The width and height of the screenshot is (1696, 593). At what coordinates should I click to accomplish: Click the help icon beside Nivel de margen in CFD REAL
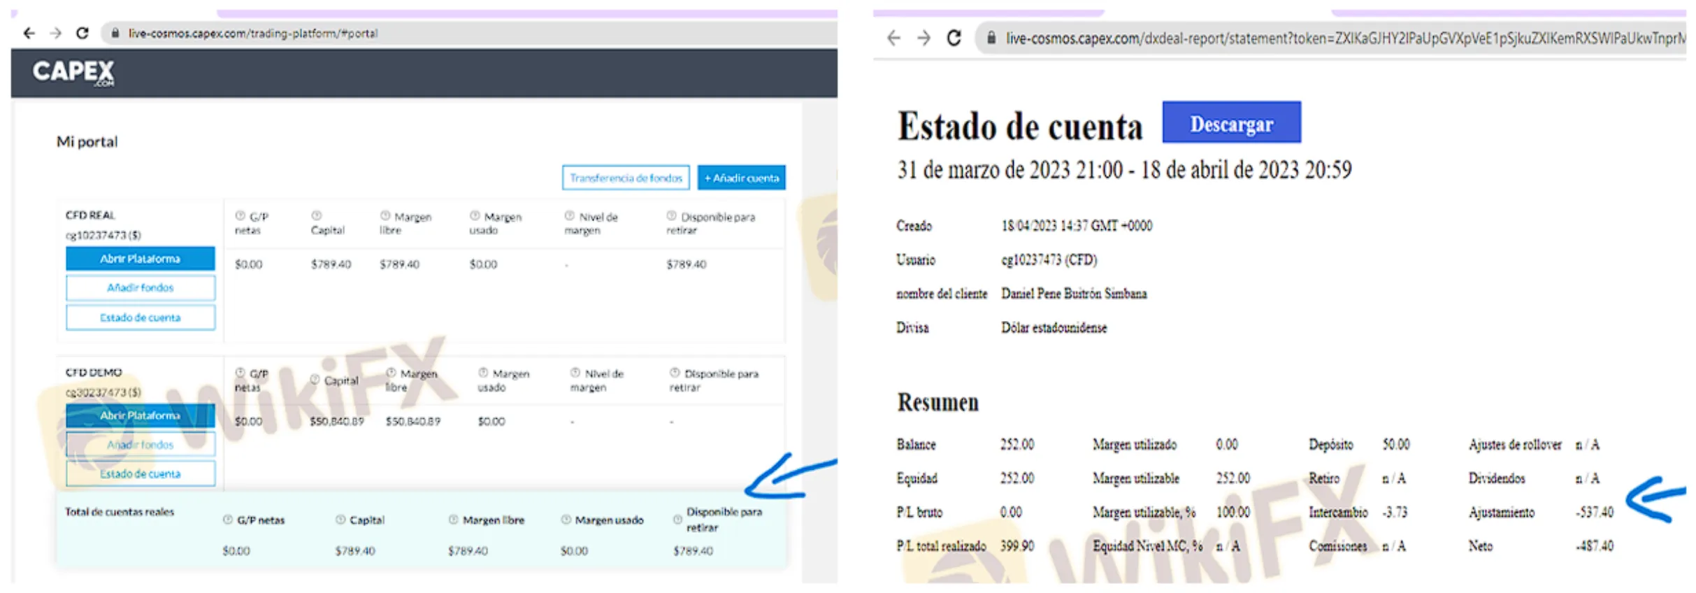coord(570,215)
